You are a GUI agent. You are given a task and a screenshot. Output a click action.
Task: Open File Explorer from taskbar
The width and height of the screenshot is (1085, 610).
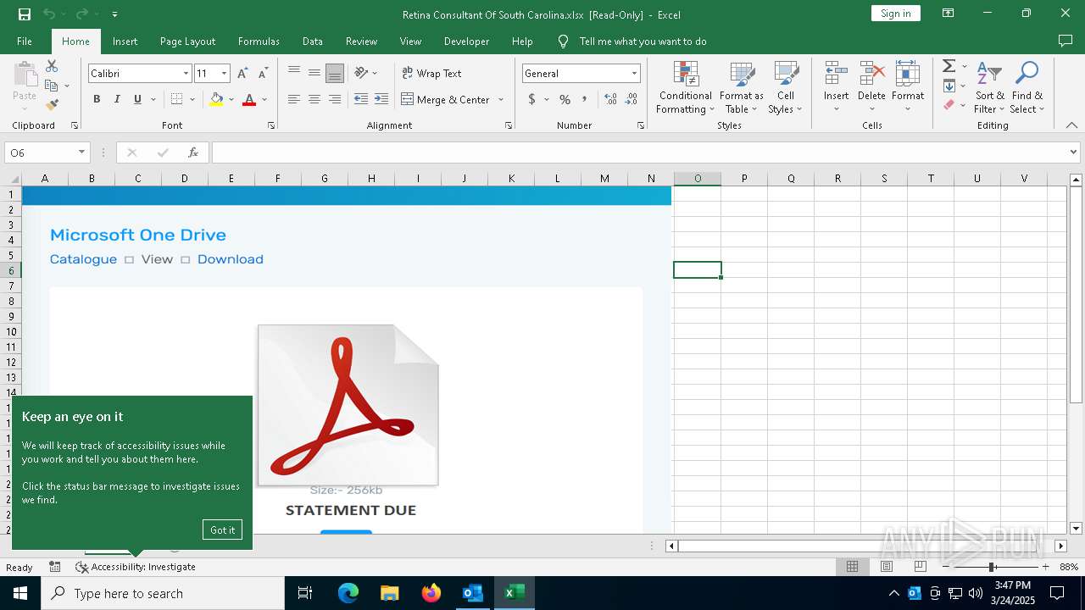pyautogui.click(x=390, y=593)
